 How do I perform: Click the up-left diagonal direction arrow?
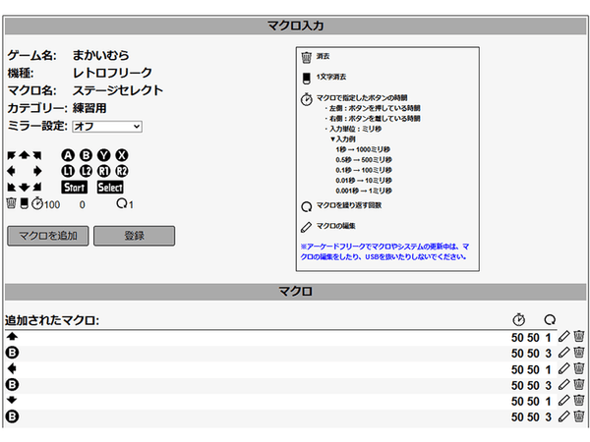click(11, 155)
